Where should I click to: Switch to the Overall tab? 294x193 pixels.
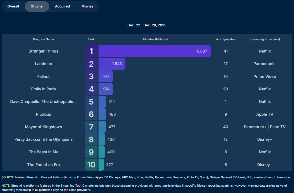(x=13, y=6)
